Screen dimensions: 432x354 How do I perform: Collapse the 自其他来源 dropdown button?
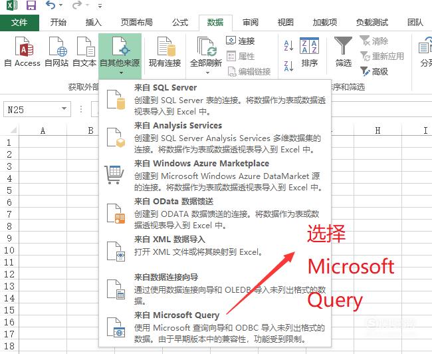(120, 56)
